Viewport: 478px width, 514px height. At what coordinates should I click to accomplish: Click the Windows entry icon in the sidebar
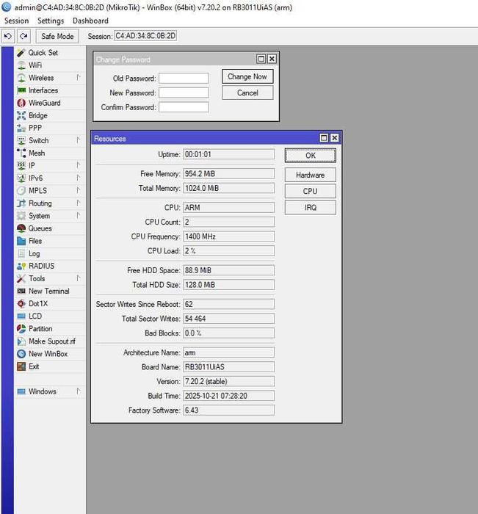tap(21, 391)
